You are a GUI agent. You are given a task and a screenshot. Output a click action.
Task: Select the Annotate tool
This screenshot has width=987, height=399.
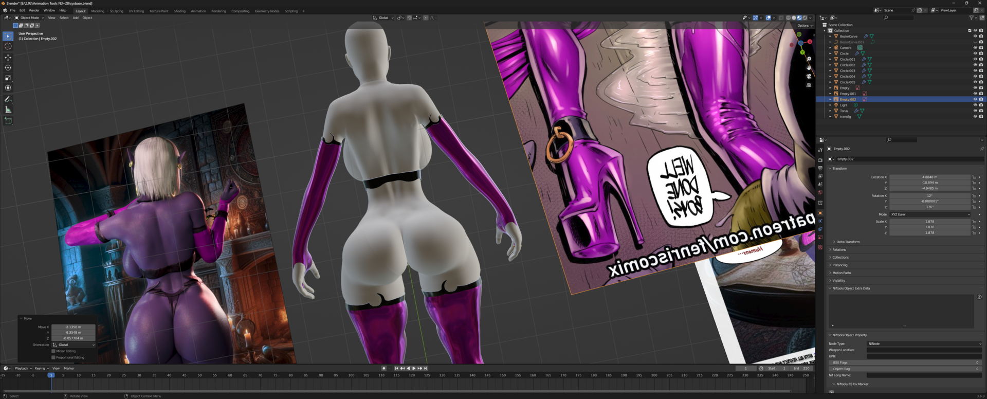tap(8, 99)
